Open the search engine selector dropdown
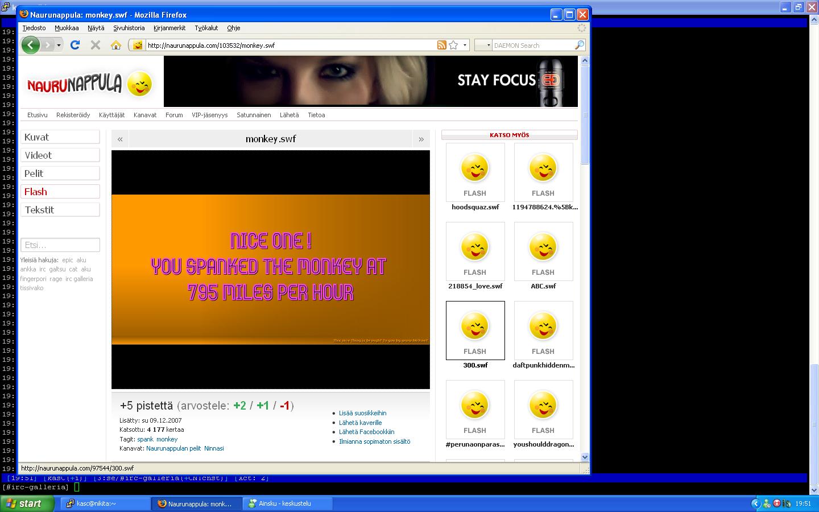 coord(483,45)
